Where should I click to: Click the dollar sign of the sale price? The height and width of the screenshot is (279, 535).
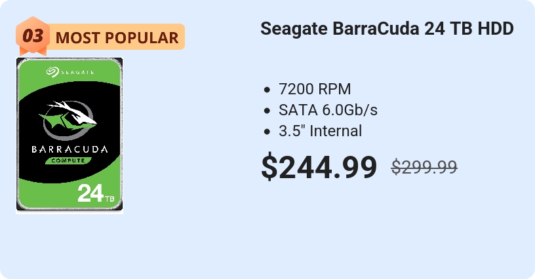269,167
